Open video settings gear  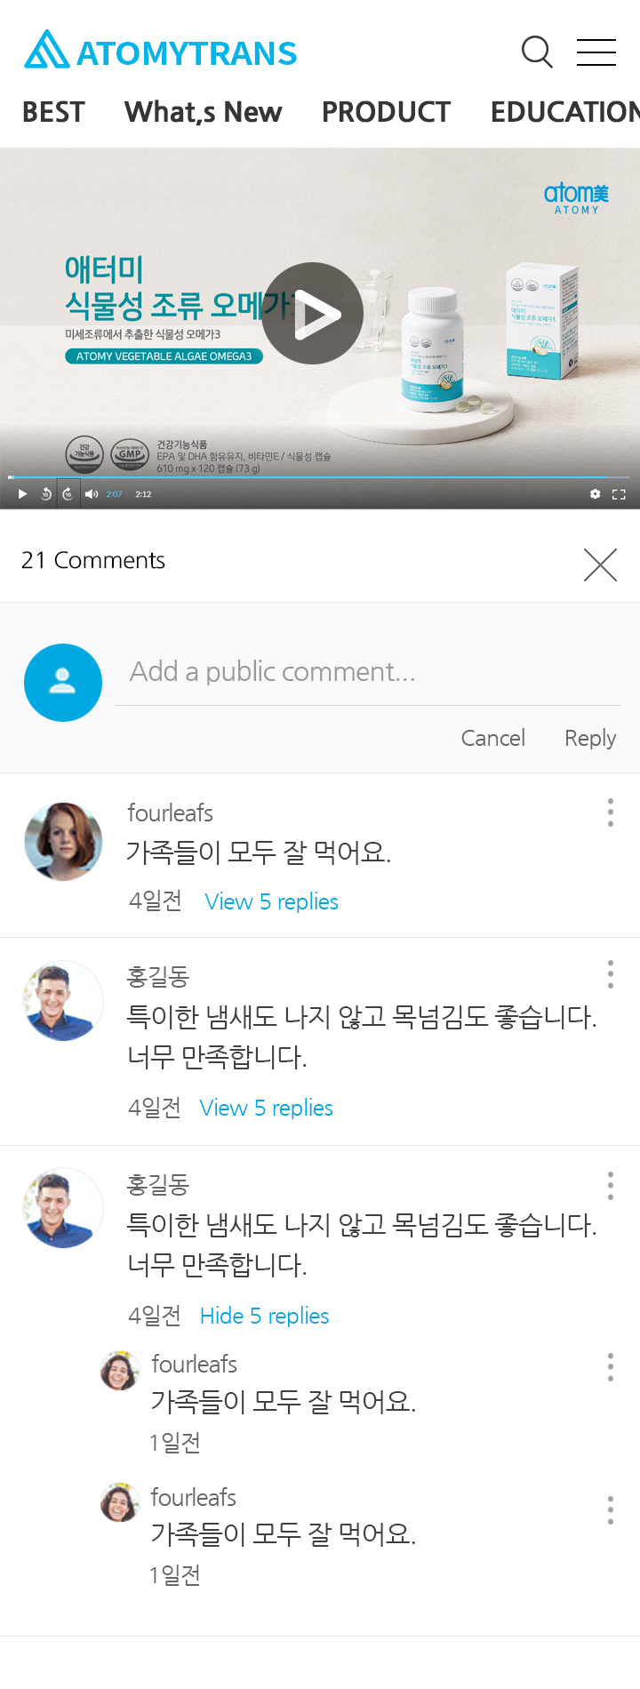(x=595, y=494)
